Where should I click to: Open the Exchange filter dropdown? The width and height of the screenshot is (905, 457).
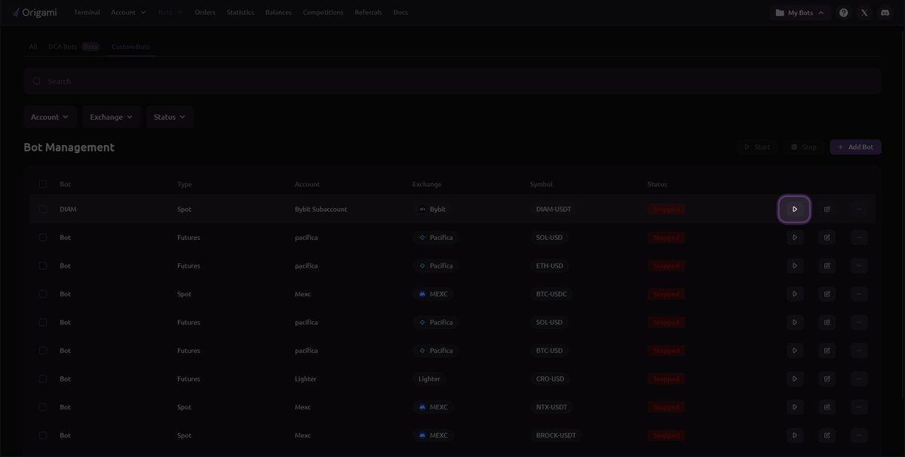coord(111,117)
